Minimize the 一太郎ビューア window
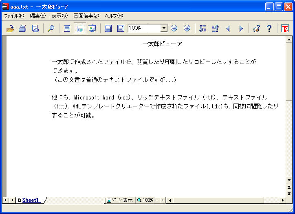Image resolution: width=295 pixels, height=214 pixels. [x=269, y=7]
